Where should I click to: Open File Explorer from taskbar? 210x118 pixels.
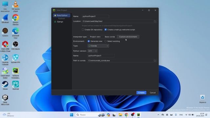click(x=120, y=115)
